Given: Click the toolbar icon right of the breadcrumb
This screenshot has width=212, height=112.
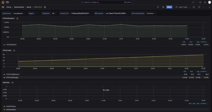Looking at the screenshot, I should pyautogui.click(x=158, y=7).
